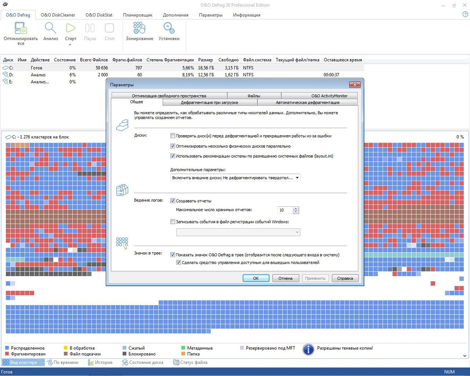Open the Дополнения ribbon tab
This screenshot has height=376, width=470.
pyautogui.click(x=175, y=15)
